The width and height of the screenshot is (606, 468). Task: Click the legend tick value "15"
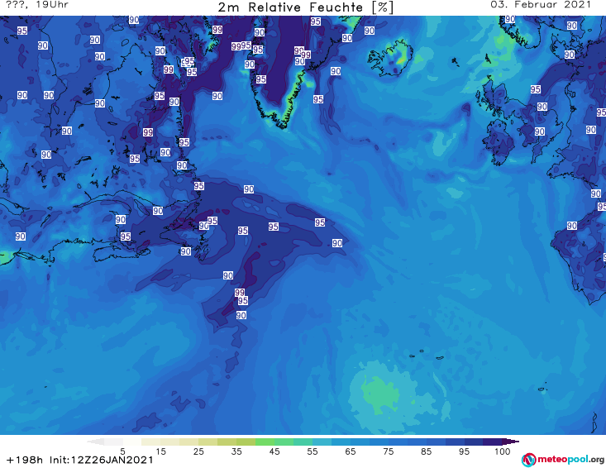[x=160, y=451]
